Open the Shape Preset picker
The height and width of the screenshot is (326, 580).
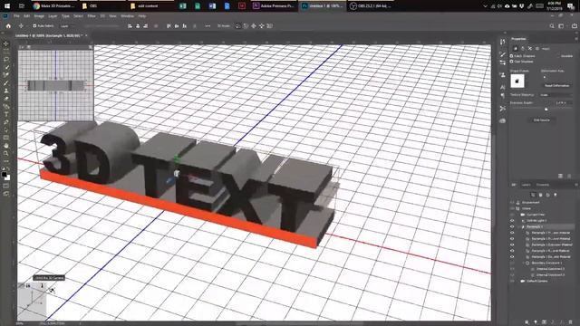point(517,81)
